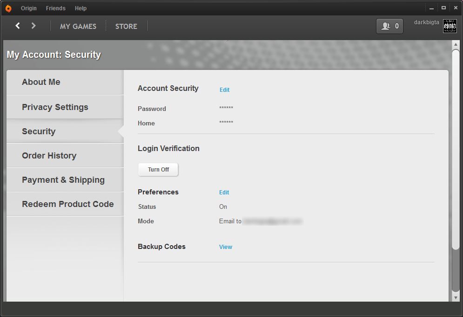Click the darkbigta avatar image

coord(450,26)
